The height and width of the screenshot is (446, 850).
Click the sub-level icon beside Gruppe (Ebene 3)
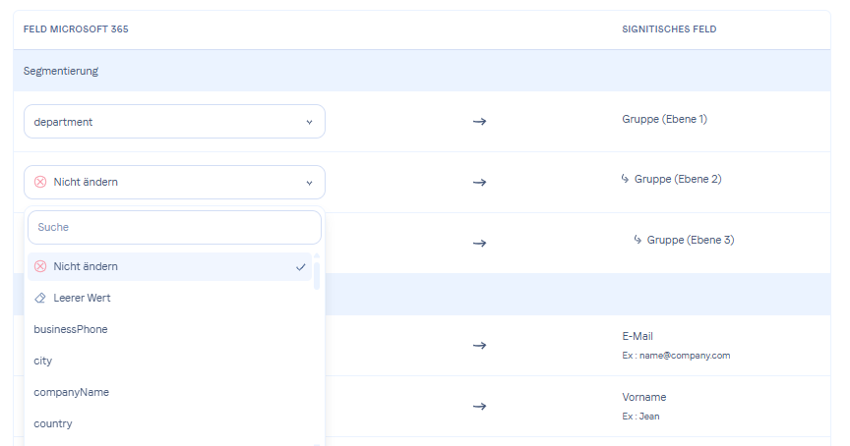coord(637,240)
